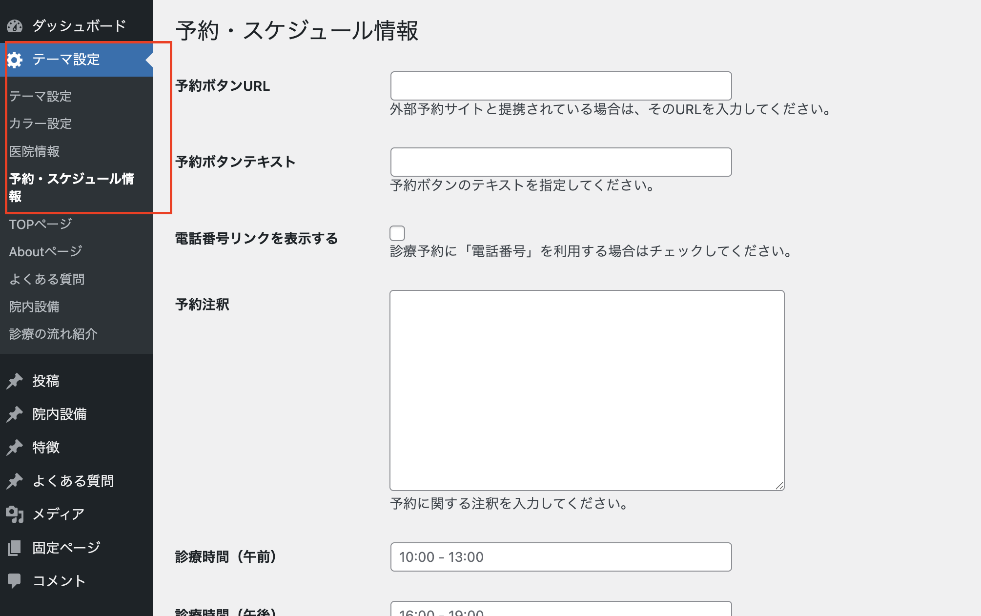Click the 特徴 pushpin icon
981x616 pixels.
(x=15, y=447)
